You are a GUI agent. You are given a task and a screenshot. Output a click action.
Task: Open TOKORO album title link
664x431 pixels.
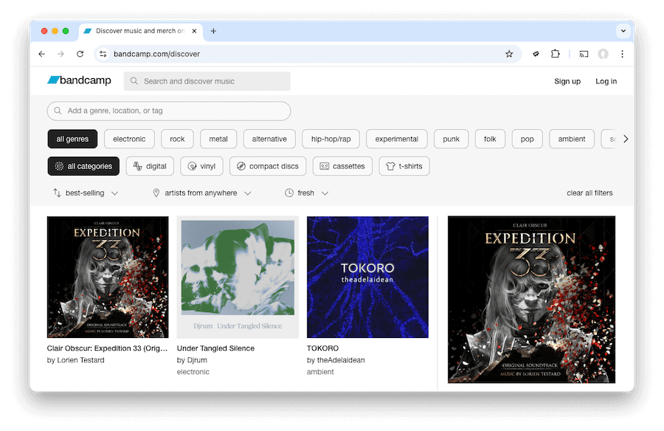pyautogui.click(x=322, y=348)
